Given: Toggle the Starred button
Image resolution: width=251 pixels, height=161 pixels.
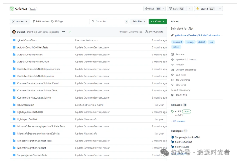Looking at the screenshot, I should tap(205, 9).
